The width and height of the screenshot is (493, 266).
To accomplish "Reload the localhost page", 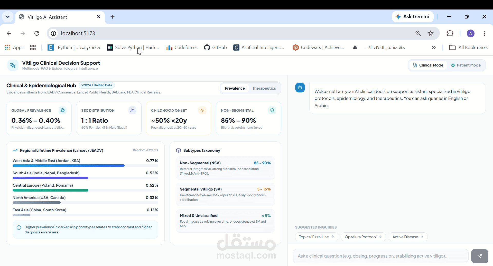I will (37, 33).
